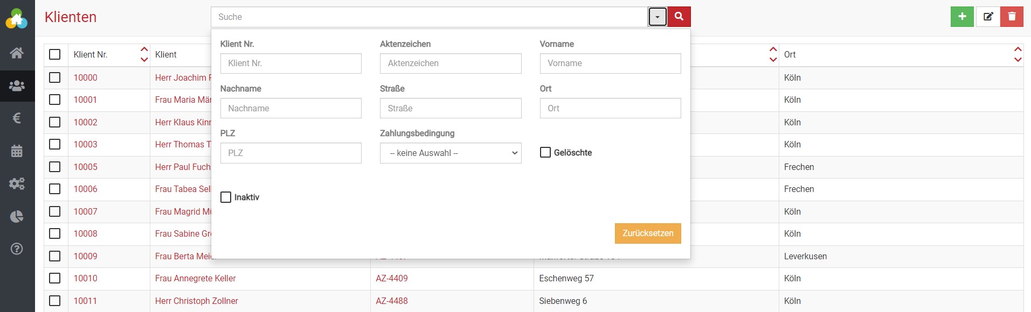This screenshot has height=312, width=1031.
Task: Sort by Klient Nr. column arrows
Action: point(144,54)
